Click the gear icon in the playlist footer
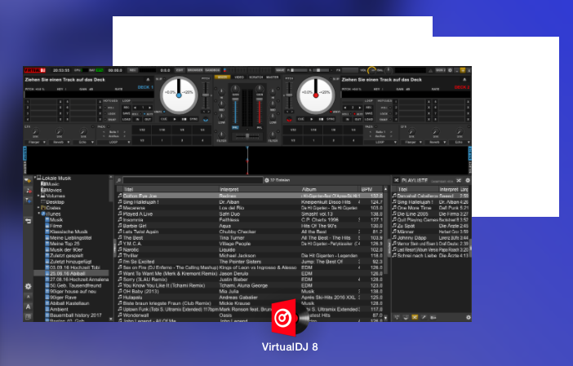The height and width of the screenshot is (366, 573). click(x=469, y=317)
